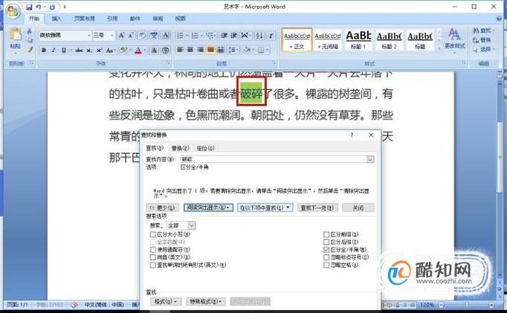Click the 关闭 Close dialog button
The image size is (507, 313).
358,207
